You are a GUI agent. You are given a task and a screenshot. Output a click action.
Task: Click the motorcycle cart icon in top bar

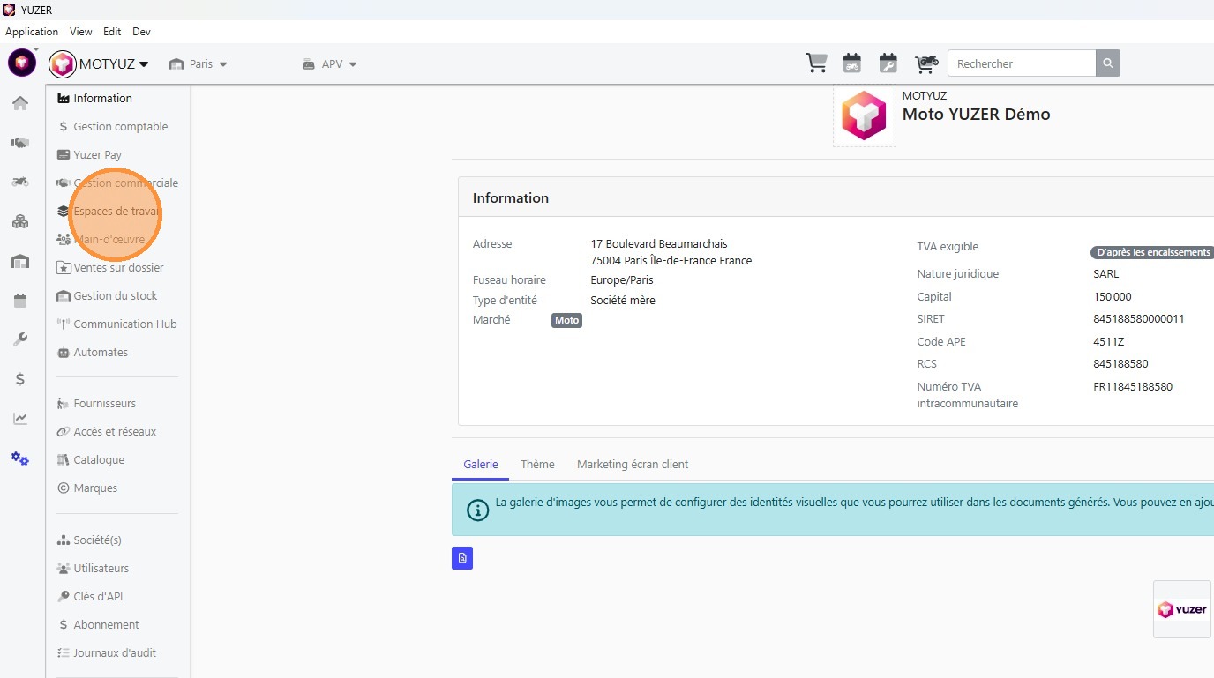(925, 63)
